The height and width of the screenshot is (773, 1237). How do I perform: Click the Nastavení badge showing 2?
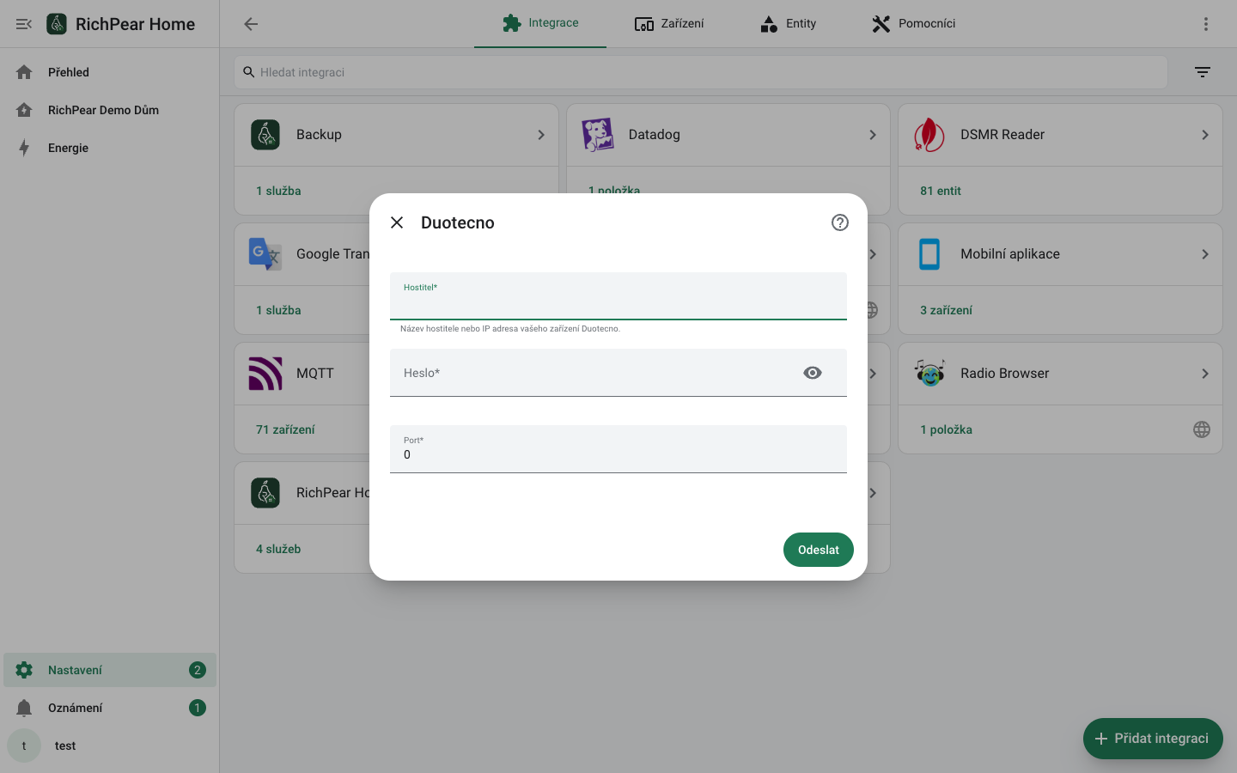click(198, 670)
